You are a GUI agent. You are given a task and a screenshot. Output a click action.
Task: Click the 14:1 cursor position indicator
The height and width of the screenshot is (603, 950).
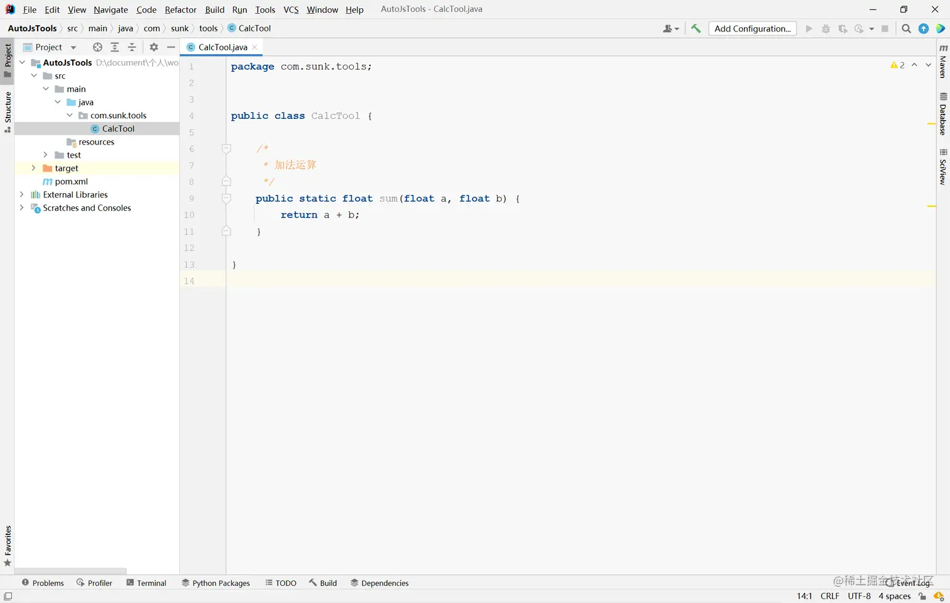tap(804, 596)
